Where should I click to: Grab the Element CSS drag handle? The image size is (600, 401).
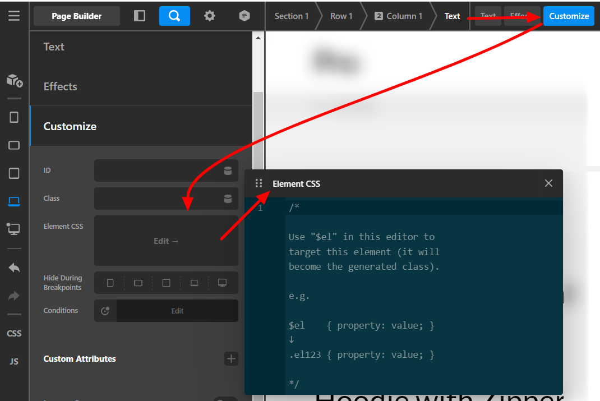pos(259,183)
